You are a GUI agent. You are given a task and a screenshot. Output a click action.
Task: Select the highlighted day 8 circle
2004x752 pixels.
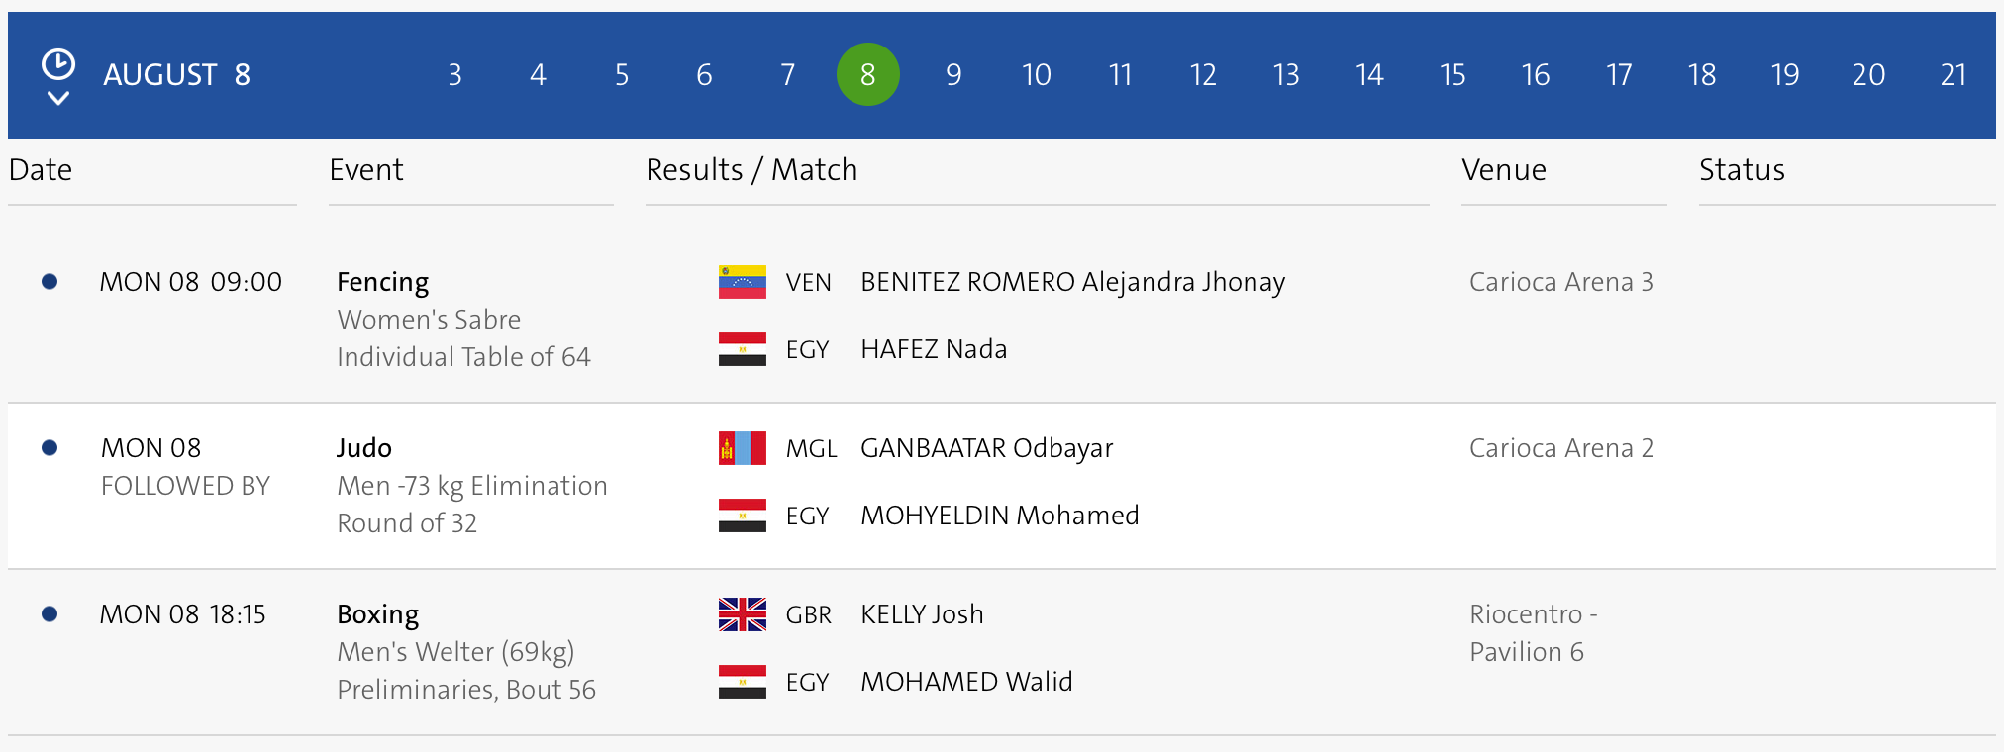coord(868,75)
